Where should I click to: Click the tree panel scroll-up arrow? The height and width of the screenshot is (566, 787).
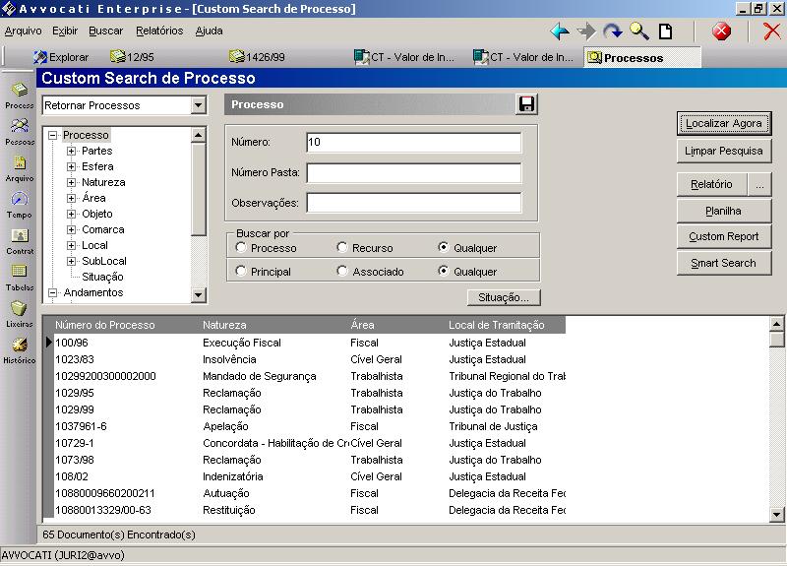coord(199,135)
